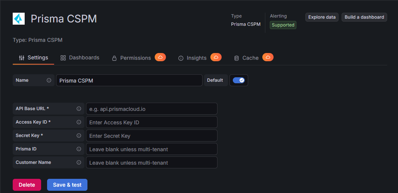The width and height of the screenshot is (398, 193).
Task: Show info for Prisma ID
Action: point(79,149)
